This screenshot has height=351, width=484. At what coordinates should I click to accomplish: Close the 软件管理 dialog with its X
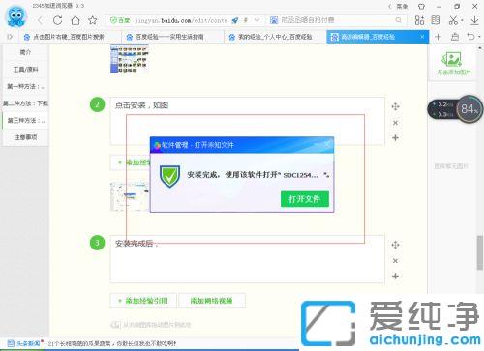pos(327,145)
